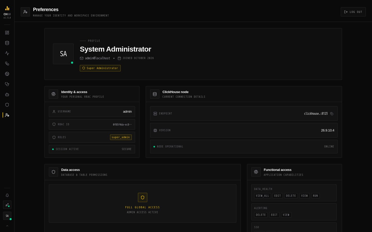Click the activity pulse icon in sidebar

pos(7,53)
